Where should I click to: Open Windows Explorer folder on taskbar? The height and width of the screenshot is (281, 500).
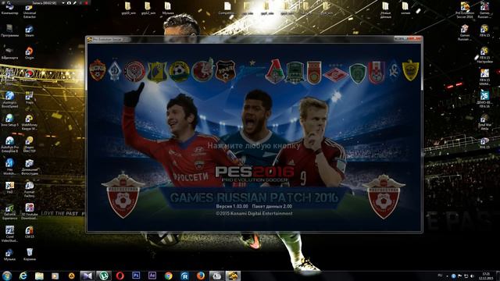[x=39, y=276]
